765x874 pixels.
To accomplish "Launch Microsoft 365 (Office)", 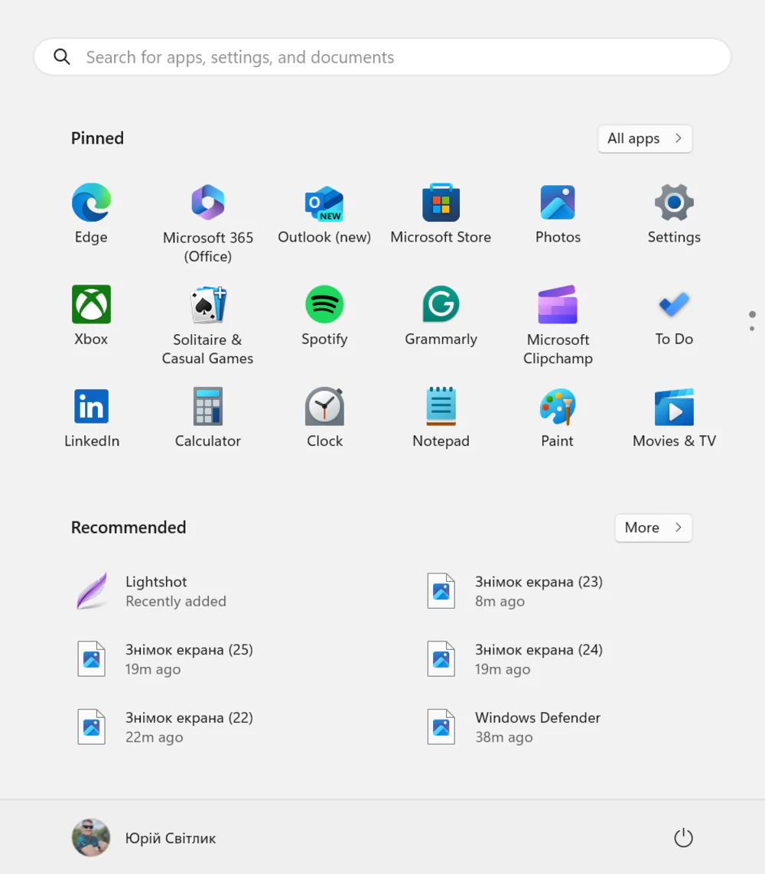I will tap(208, 223).
